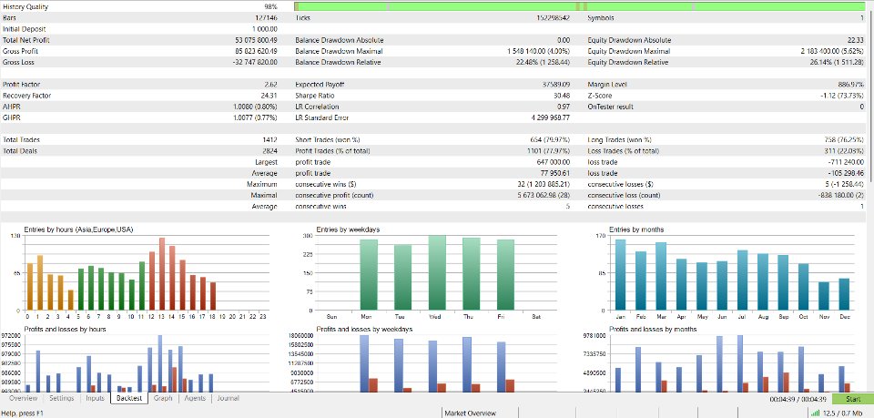
Task: Select the Balance Drawdown Absolute label
Action: [339, 40]
